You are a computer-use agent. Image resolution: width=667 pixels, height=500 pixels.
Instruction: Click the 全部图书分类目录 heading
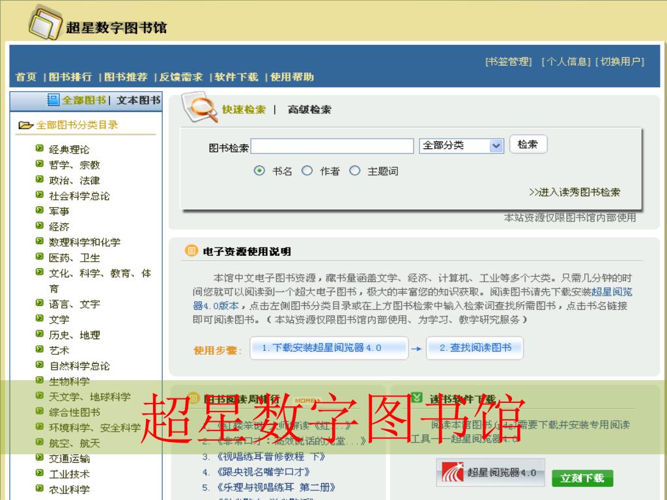pyautogui.click(x=77, y=125)
